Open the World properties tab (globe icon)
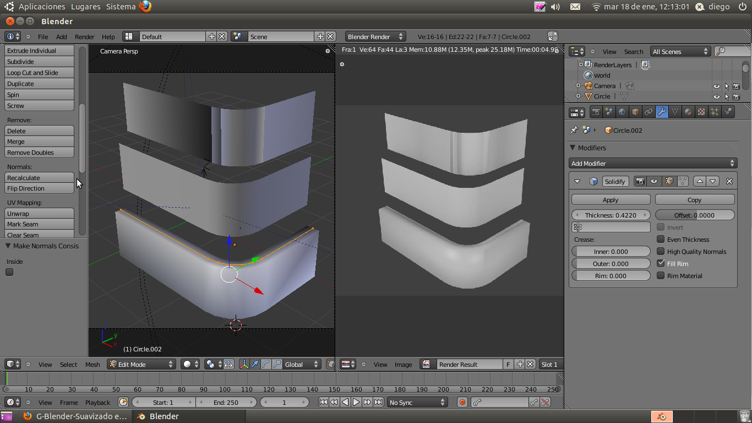 (622, 112)
